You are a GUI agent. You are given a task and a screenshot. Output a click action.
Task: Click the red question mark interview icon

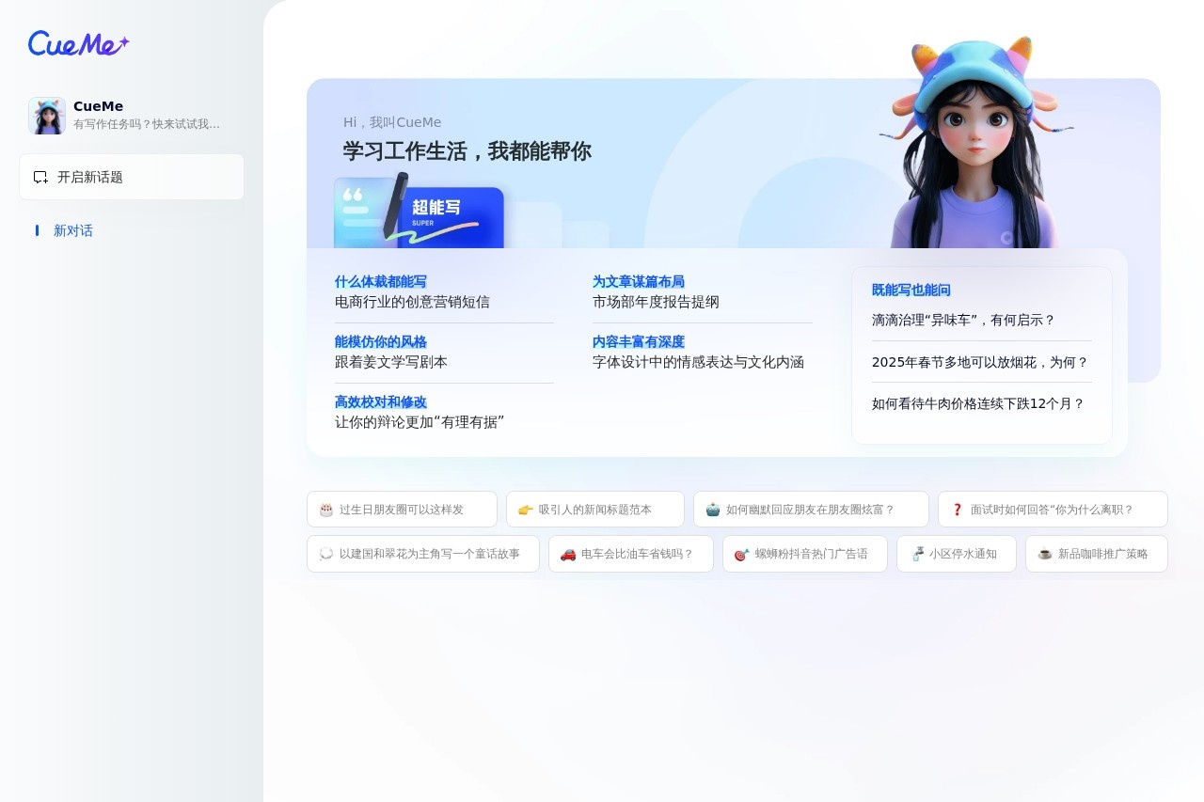pos(958,510)
